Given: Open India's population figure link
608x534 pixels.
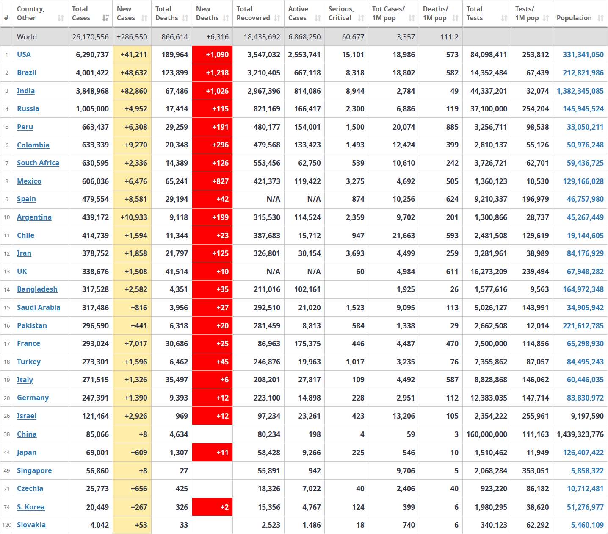Looking at the screenshot, I should 580,91.
